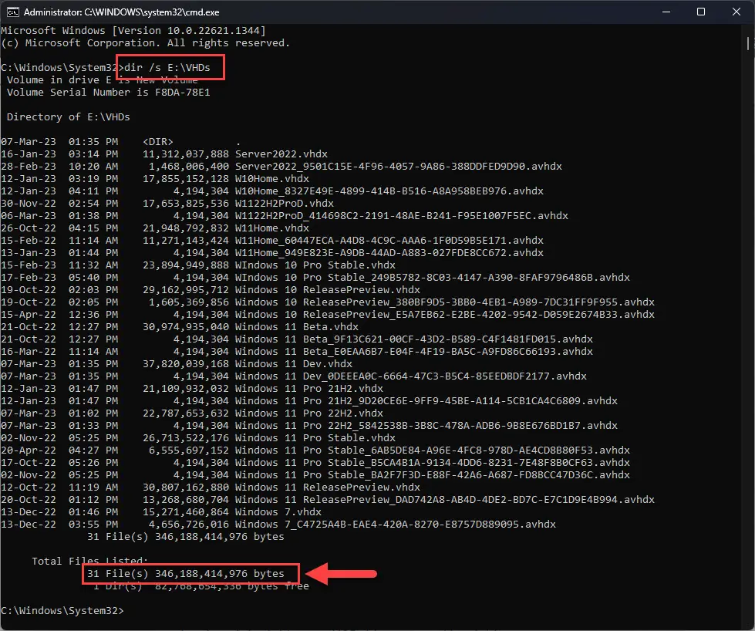Click 'Windows 11 Pro 22H2.vhdx' entry
The height and width of the screenshot is (631, 755).
309,413
